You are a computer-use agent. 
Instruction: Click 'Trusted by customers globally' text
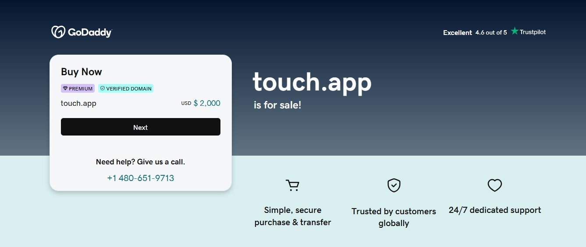click(394, 217)
